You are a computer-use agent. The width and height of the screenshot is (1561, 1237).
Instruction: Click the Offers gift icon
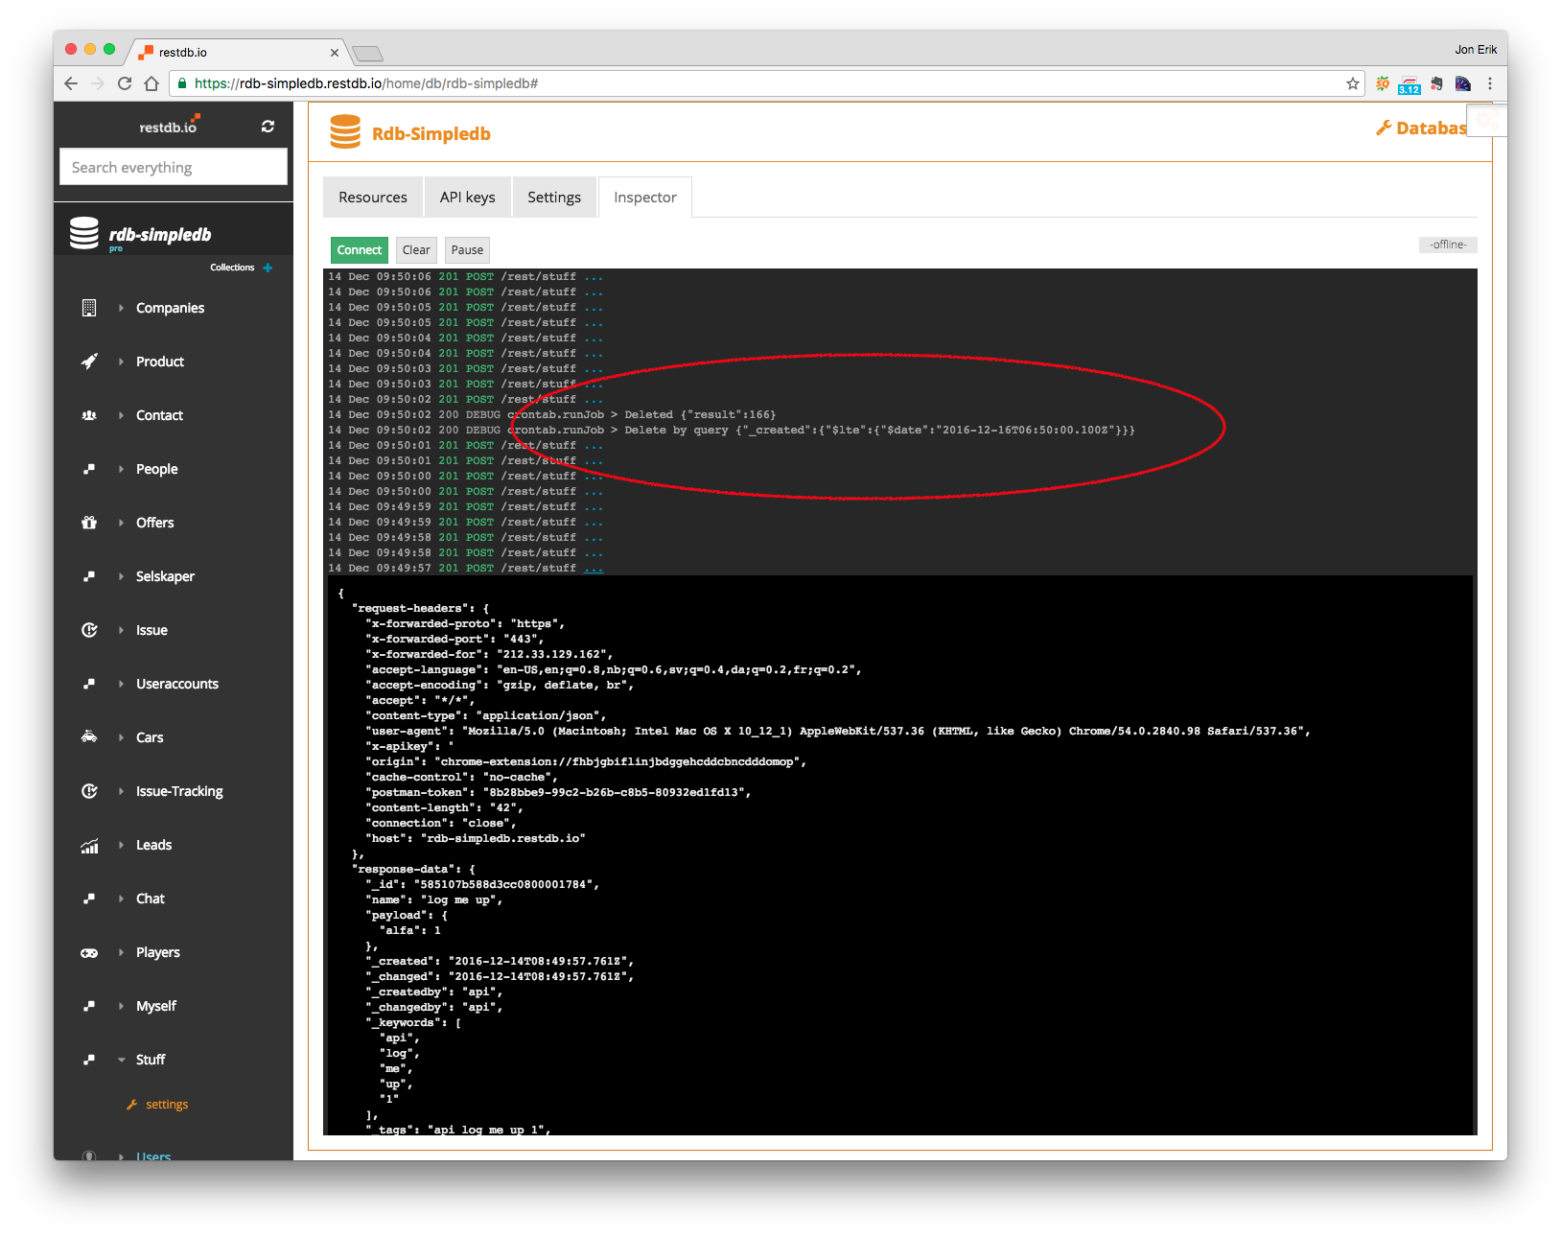pos(89,523)
